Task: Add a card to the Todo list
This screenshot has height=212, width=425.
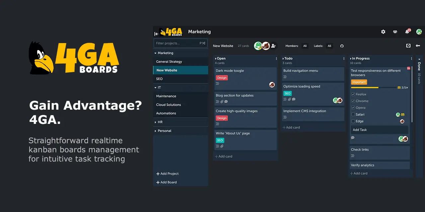Action: [291, 128]
